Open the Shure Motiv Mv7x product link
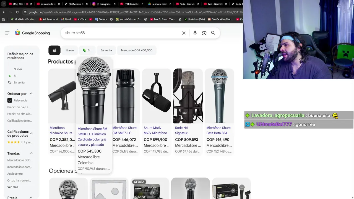 pyautogui.click(x=157, y=130)
